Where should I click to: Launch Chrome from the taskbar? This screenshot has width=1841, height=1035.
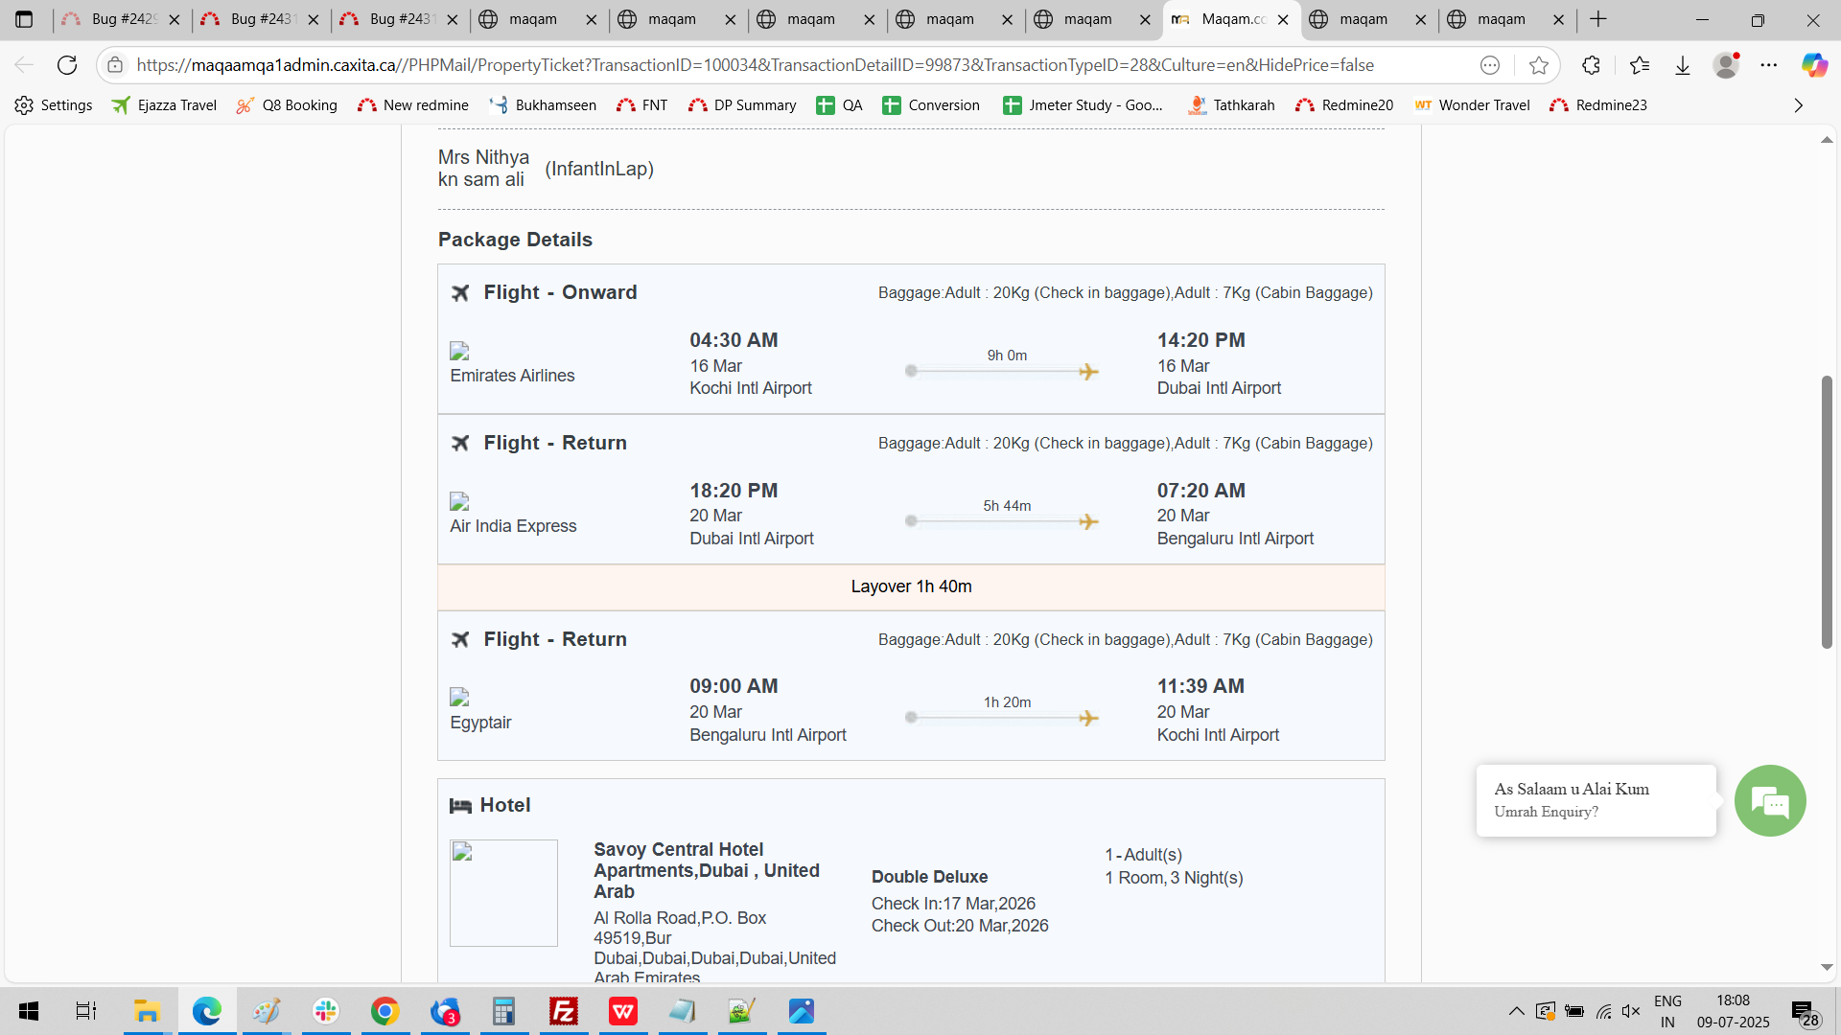point(385,1011)
